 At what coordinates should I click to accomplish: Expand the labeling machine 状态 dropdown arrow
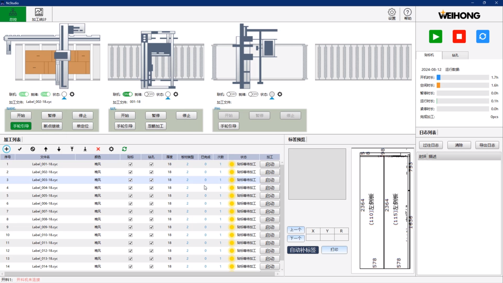coord(64,98)
